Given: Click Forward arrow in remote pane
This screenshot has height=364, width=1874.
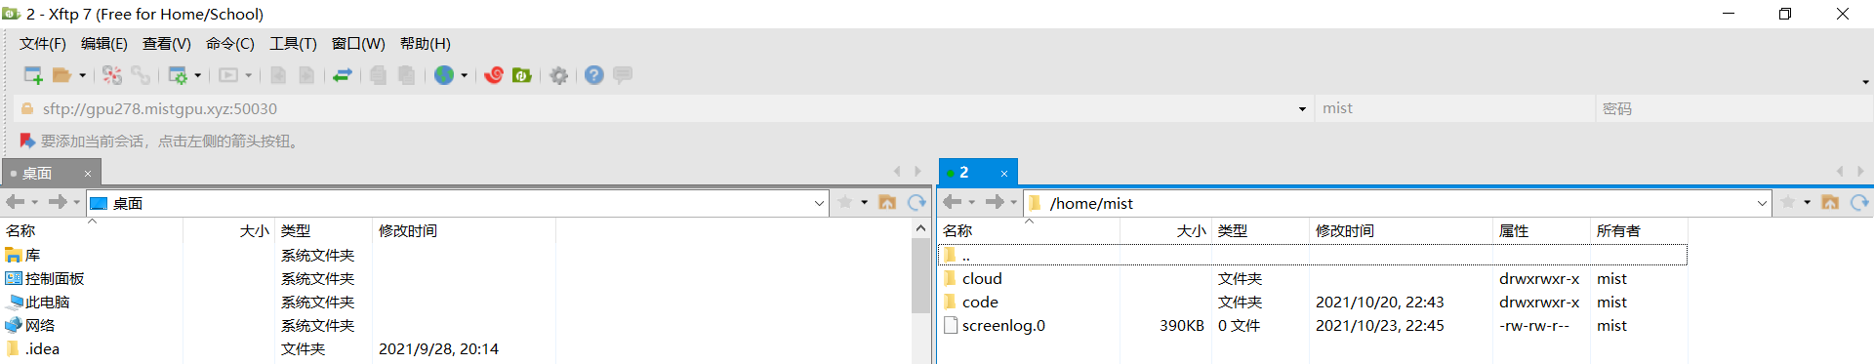Looking at the screenshot, I should [x=995, y=202].
